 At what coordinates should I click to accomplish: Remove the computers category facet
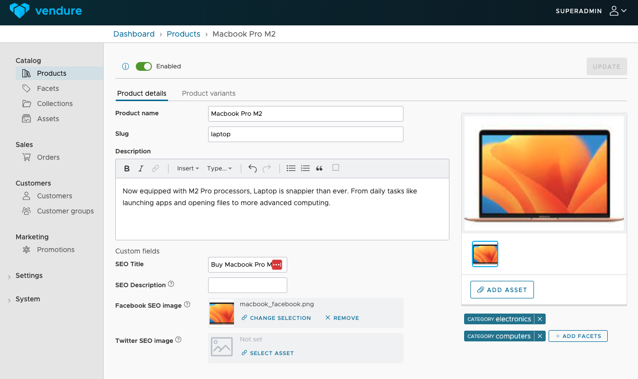click(x=540, y=336)
